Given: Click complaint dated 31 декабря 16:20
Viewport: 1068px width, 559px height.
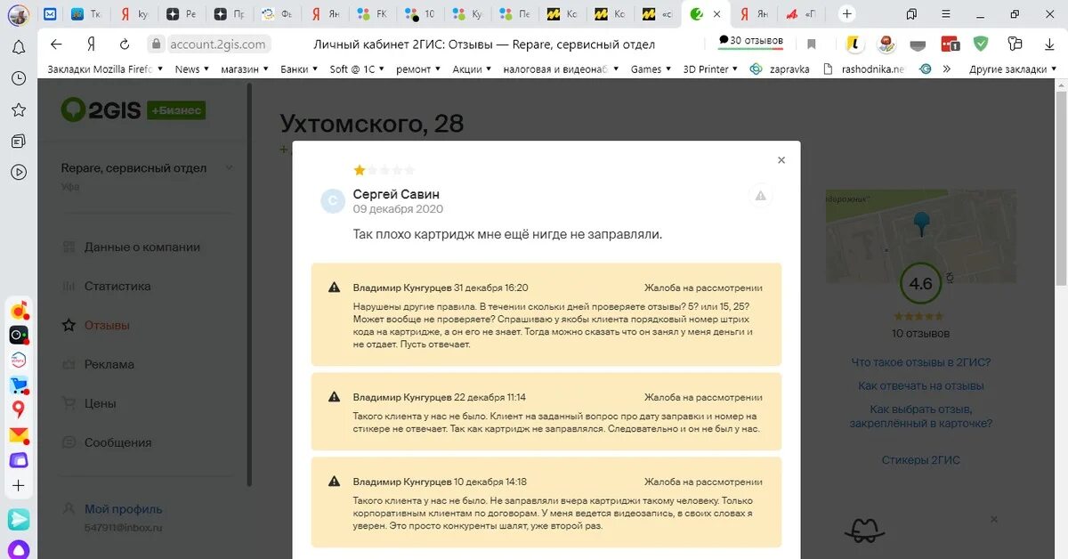Looking at the screenshot, I should point(546,314).
